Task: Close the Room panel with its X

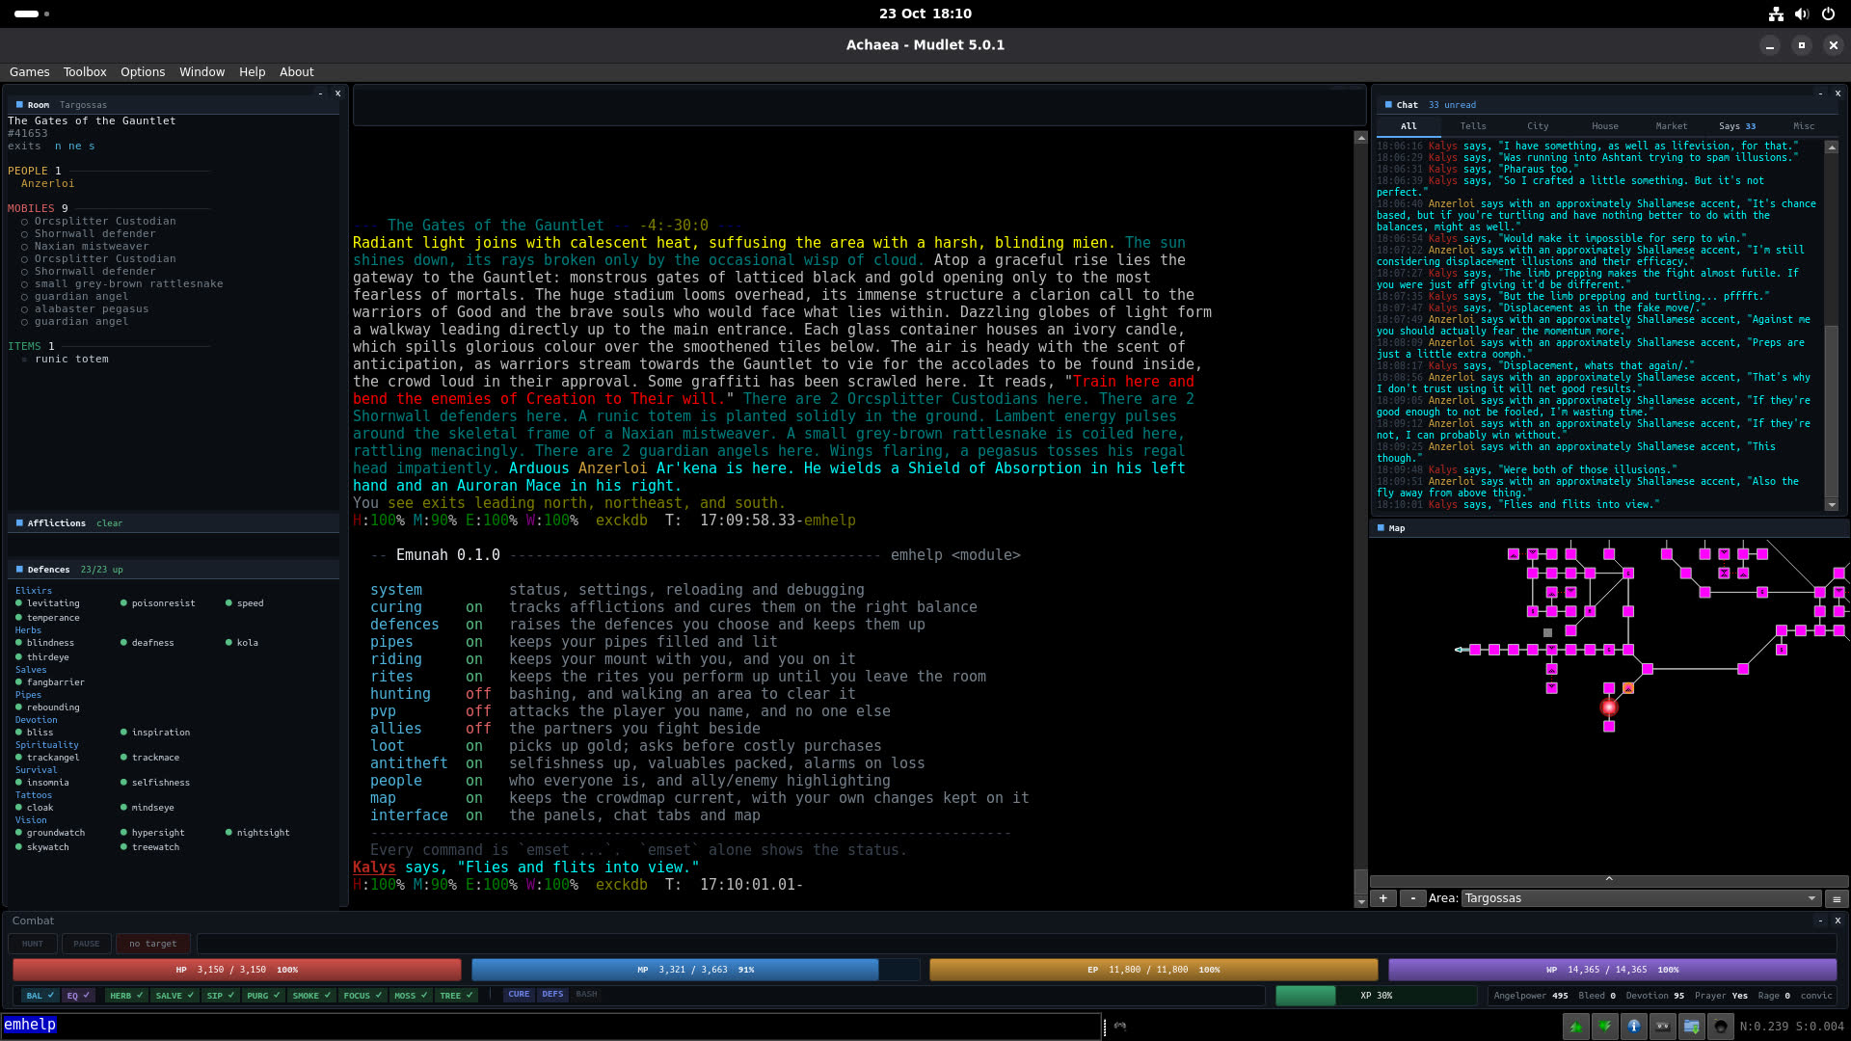Action: coord(337,93)
